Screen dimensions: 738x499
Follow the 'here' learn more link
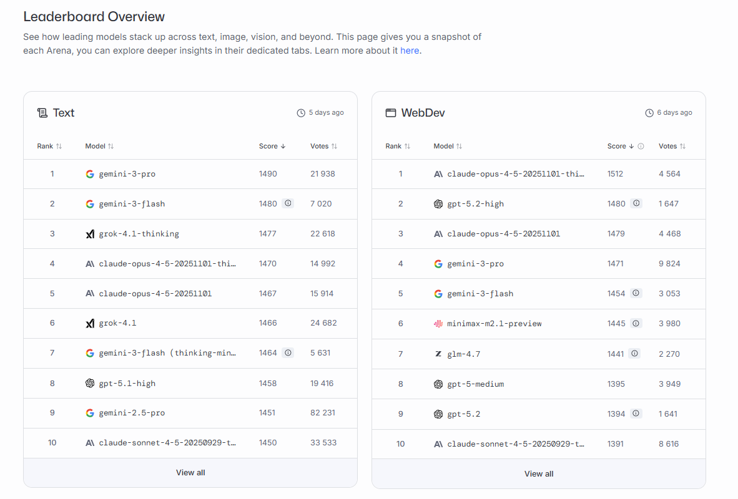click(x=410, y=51)
